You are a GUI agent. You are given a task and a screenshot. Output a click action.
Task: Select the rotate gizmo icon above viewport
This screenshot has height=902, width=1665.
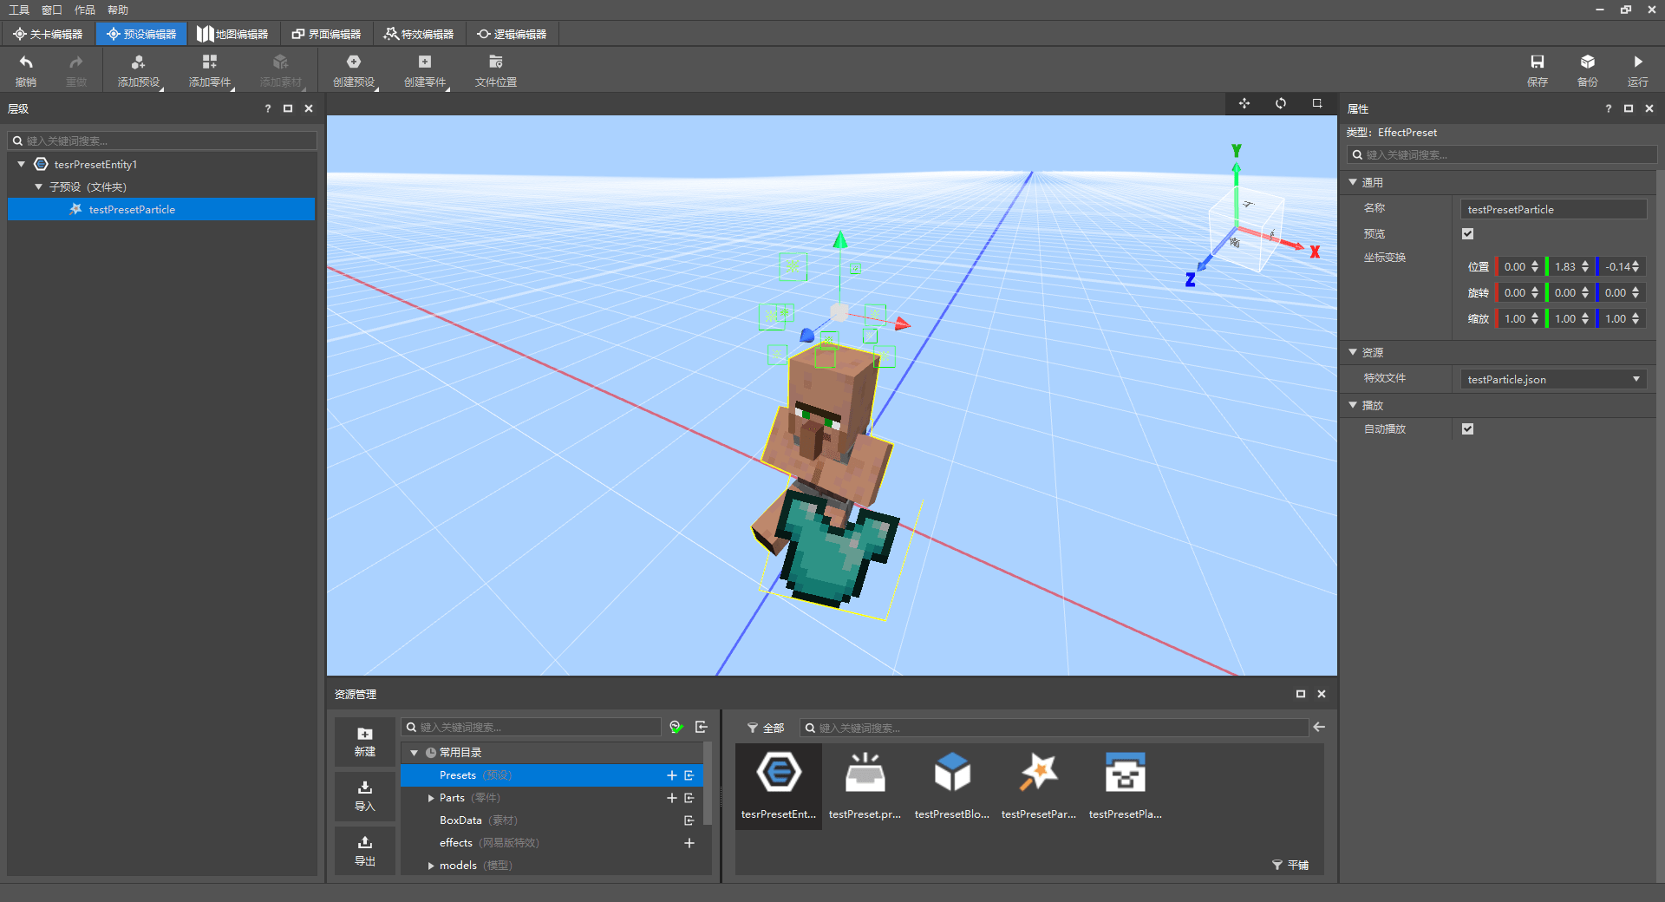click(1281, 103)
